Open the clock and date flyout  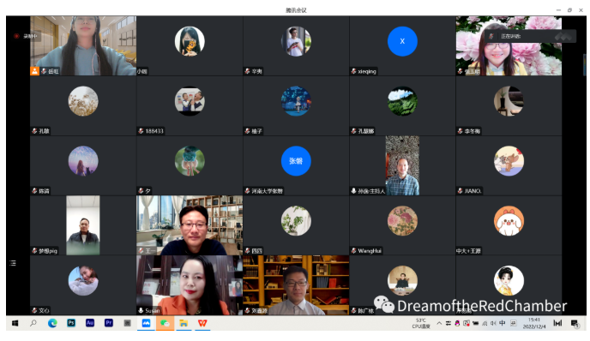pos(534,323)
